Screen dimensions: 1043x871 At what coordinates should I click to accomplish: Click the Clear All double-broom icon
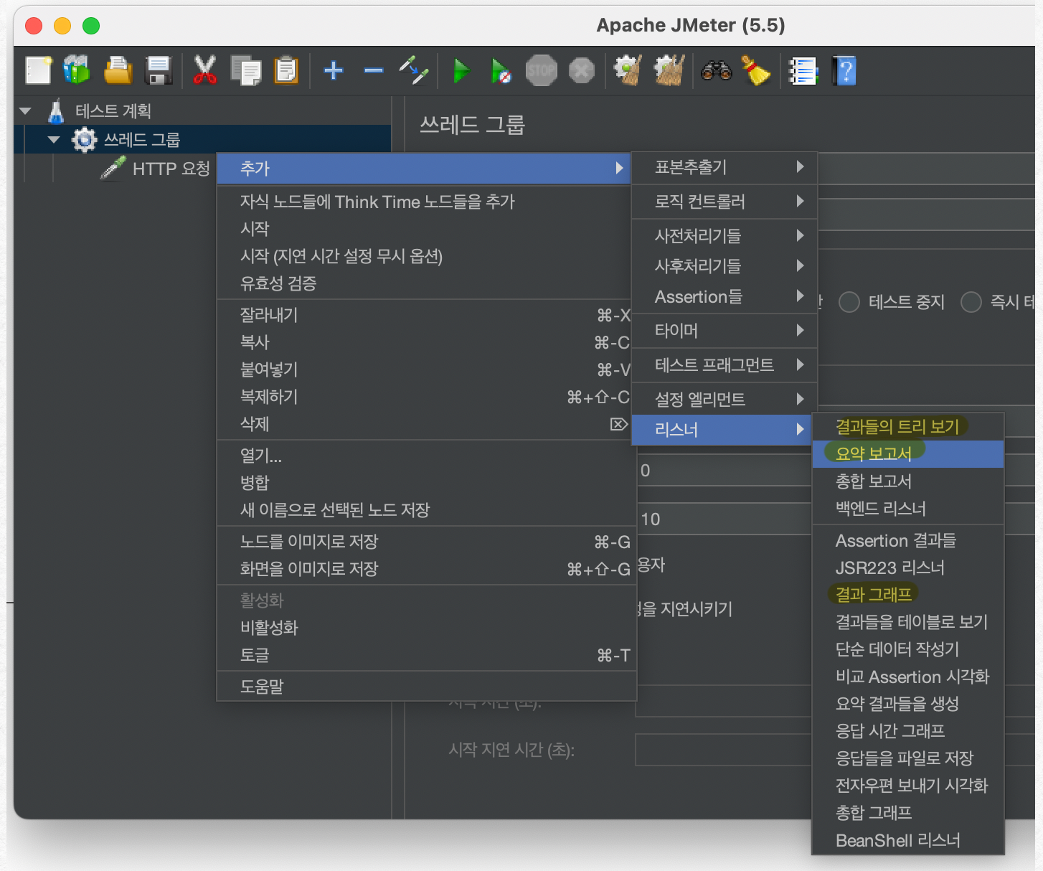point(669,70)
